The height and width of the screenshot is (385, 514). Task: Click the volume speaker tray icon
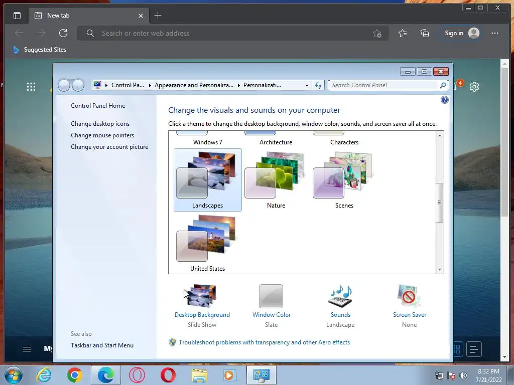463,375
